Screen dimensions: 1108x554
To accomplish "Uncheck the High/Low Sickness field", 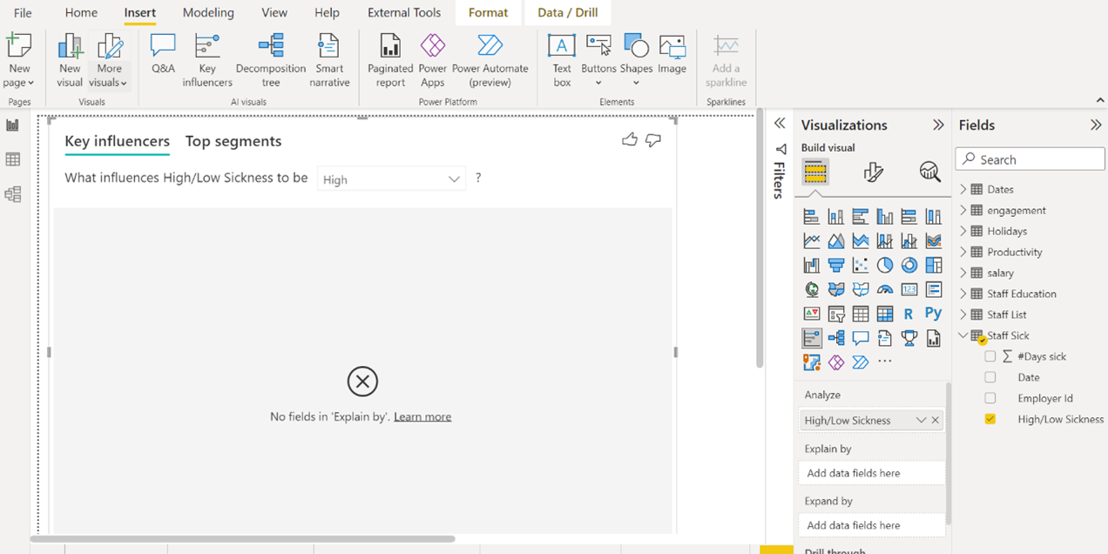I will pyautogui.click(x=990, y=419).
